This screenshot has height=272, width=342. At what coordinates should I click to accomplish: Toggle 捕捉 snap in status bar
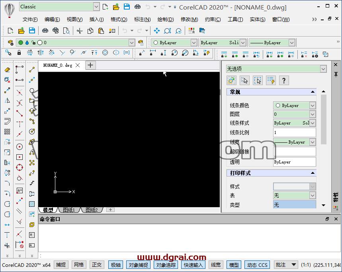coord(61,265)
